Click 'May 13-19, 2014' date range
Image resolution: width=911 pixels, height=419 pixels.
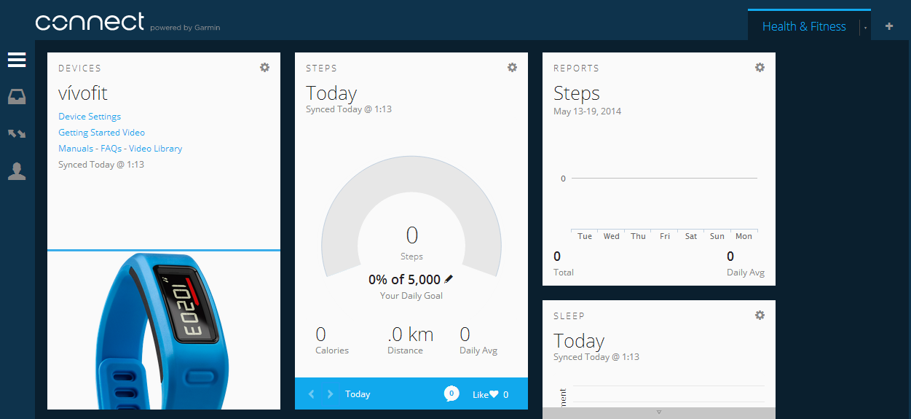point(587,111)
